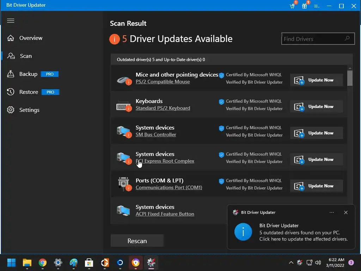
Task: Click the Settings gear icon in sidebar
Action: point(11,110)
